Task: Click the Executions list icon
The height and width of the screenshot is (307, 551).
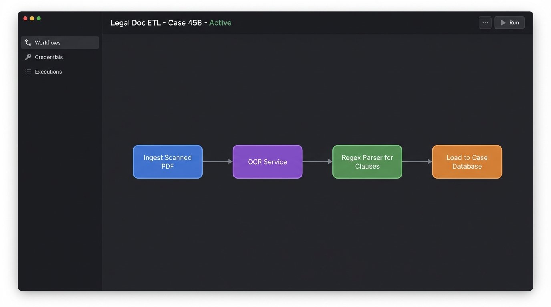Action: pyautogui.click(x=28, y=72)
